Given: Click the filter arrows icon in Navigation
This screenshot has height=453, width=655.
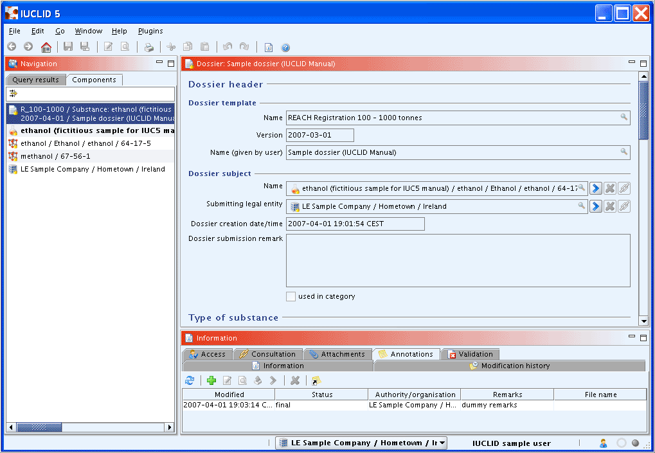Looking at the screenshot, I should [x=13, y=94].
